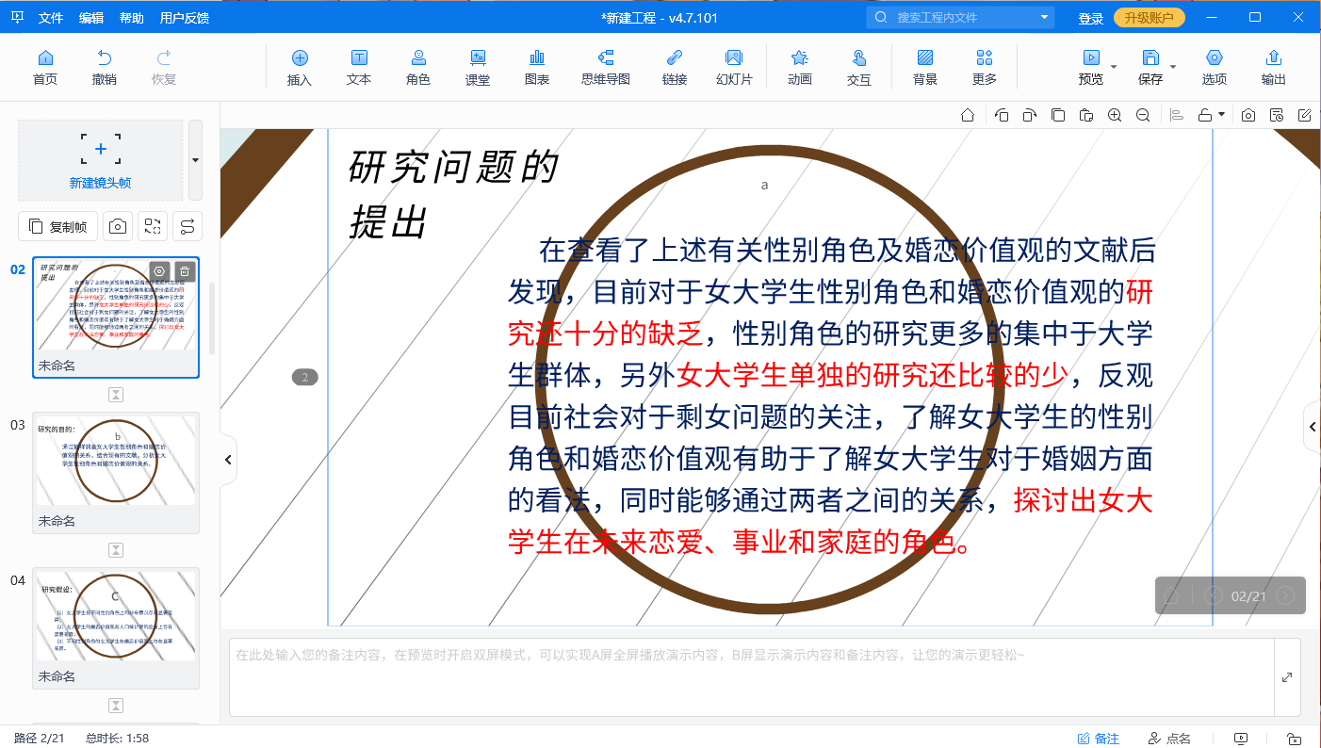1321x748 pixels.
Task: Open the 预览 dropdown arrow
Action: [1114, 67]
